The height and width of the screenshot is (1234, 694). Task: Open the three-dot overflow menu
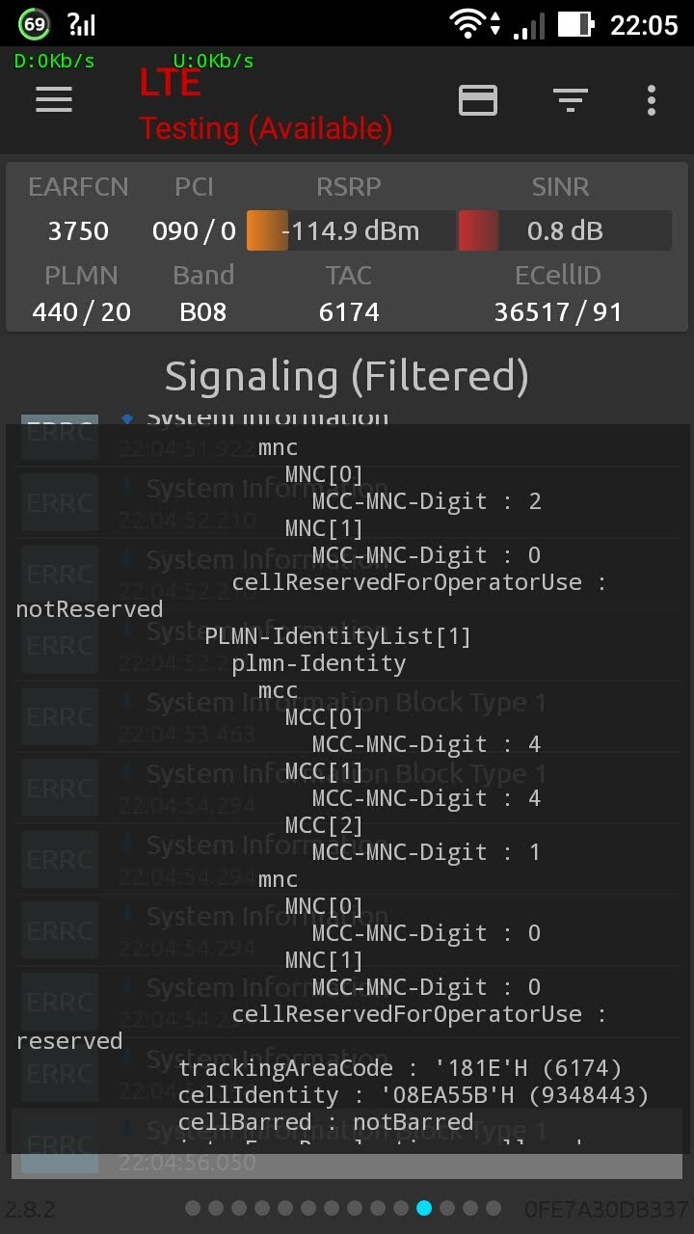pos(652,99)
